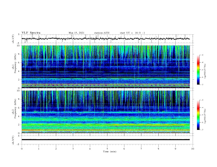This screenshot has height=167, width=217.
Task: Click the "station=ATH" header label
Action: pos(102,33)
